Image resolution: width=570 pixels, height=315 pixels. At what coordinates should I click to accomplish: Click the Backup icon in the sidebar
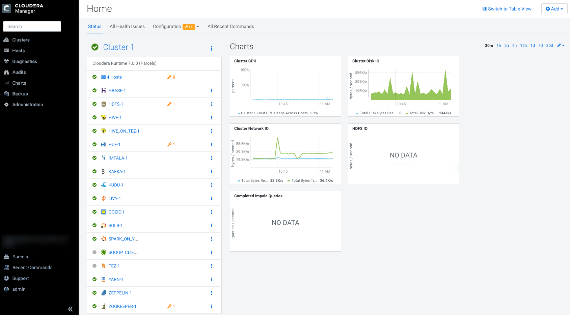[6, 94]
